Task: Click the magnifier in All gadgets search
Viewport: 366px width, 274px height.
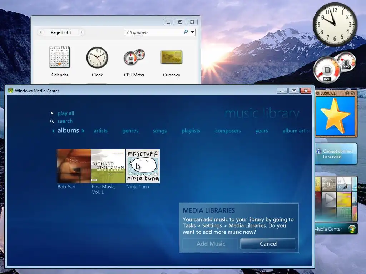Action: pos(186,32)
